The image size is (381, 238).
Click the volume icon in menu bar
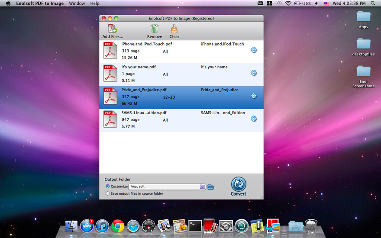[317, 3]
